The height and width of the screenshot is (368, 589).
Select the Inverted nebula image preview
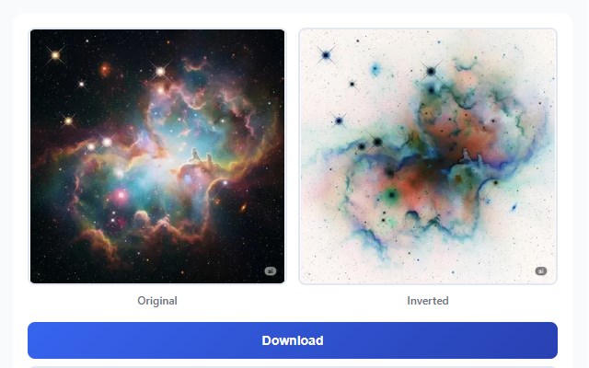coord(428,156)
